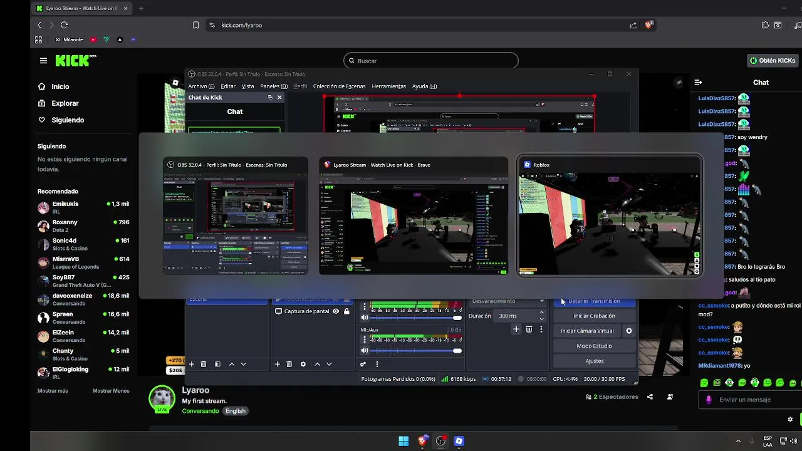Add a new OBS source
802x451 pixels.
pyautogui.click(x=277, y=364)
